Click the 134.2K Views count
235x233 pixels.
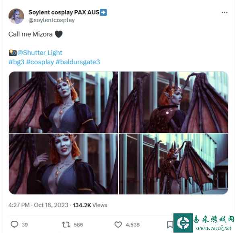click(90, 205)
